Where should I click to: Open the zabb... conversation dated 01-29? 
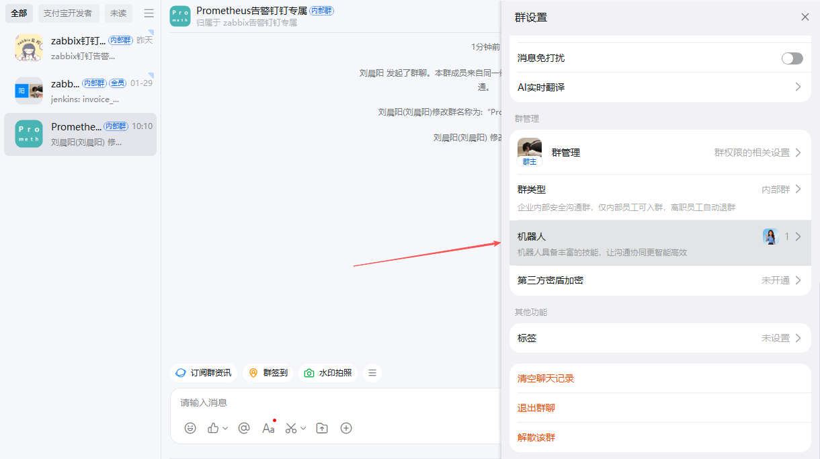click(81, 91)
